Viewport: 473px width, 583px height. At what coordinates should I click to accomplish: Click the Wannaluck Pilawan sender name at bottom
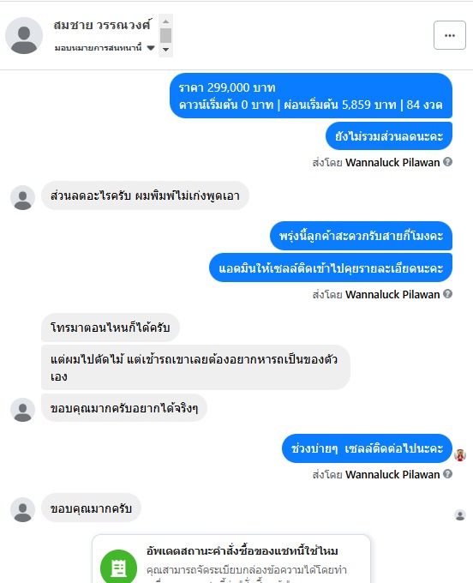coord(392,474)
